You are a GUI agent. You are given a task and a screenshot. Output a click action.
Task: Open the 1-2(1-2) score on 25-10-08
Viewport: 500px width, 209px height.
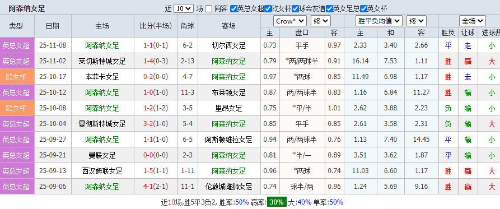156,108
